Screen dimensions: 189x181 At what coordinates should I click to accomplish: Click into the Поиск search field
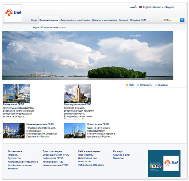point(171,20)
